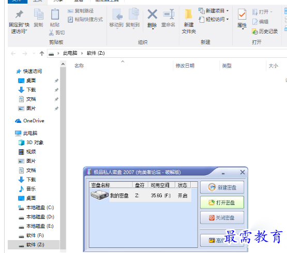Click the 关闭密盘 button
The width and height of the screenshot is (287, 253).
222,217
